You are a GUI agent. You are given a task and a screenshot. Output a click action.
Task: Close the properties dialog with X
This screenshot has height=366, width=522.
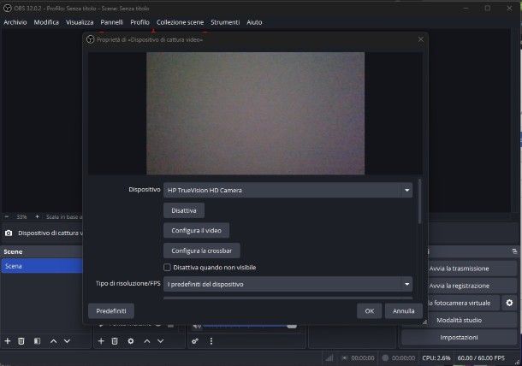click(421, 39)
